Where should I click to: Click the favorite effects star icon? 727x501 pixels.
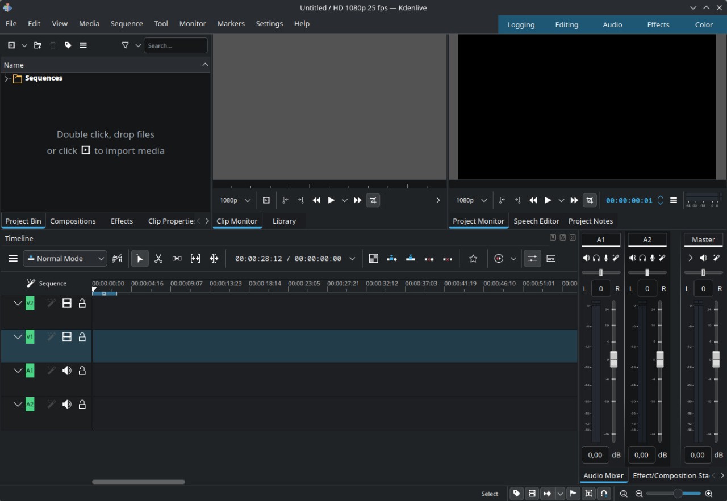click(473, 259)
